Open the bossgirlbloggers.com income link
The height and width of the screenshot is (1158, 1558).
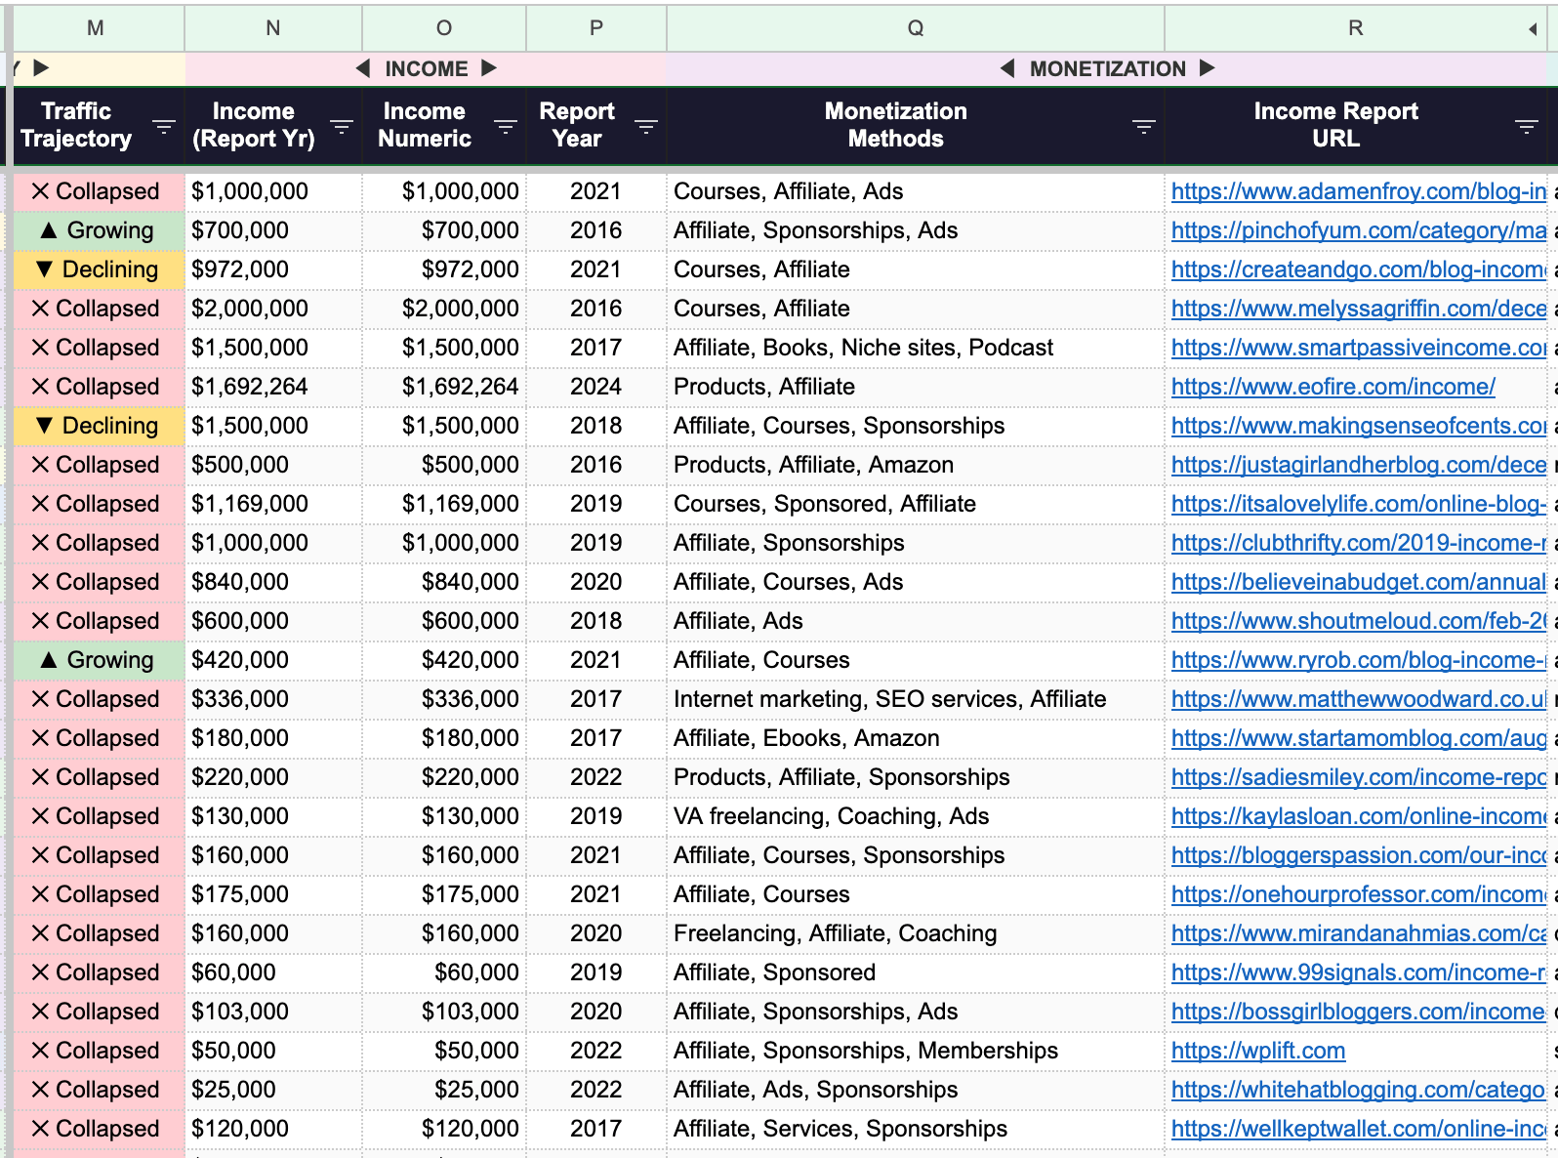pos(1358,1012)
